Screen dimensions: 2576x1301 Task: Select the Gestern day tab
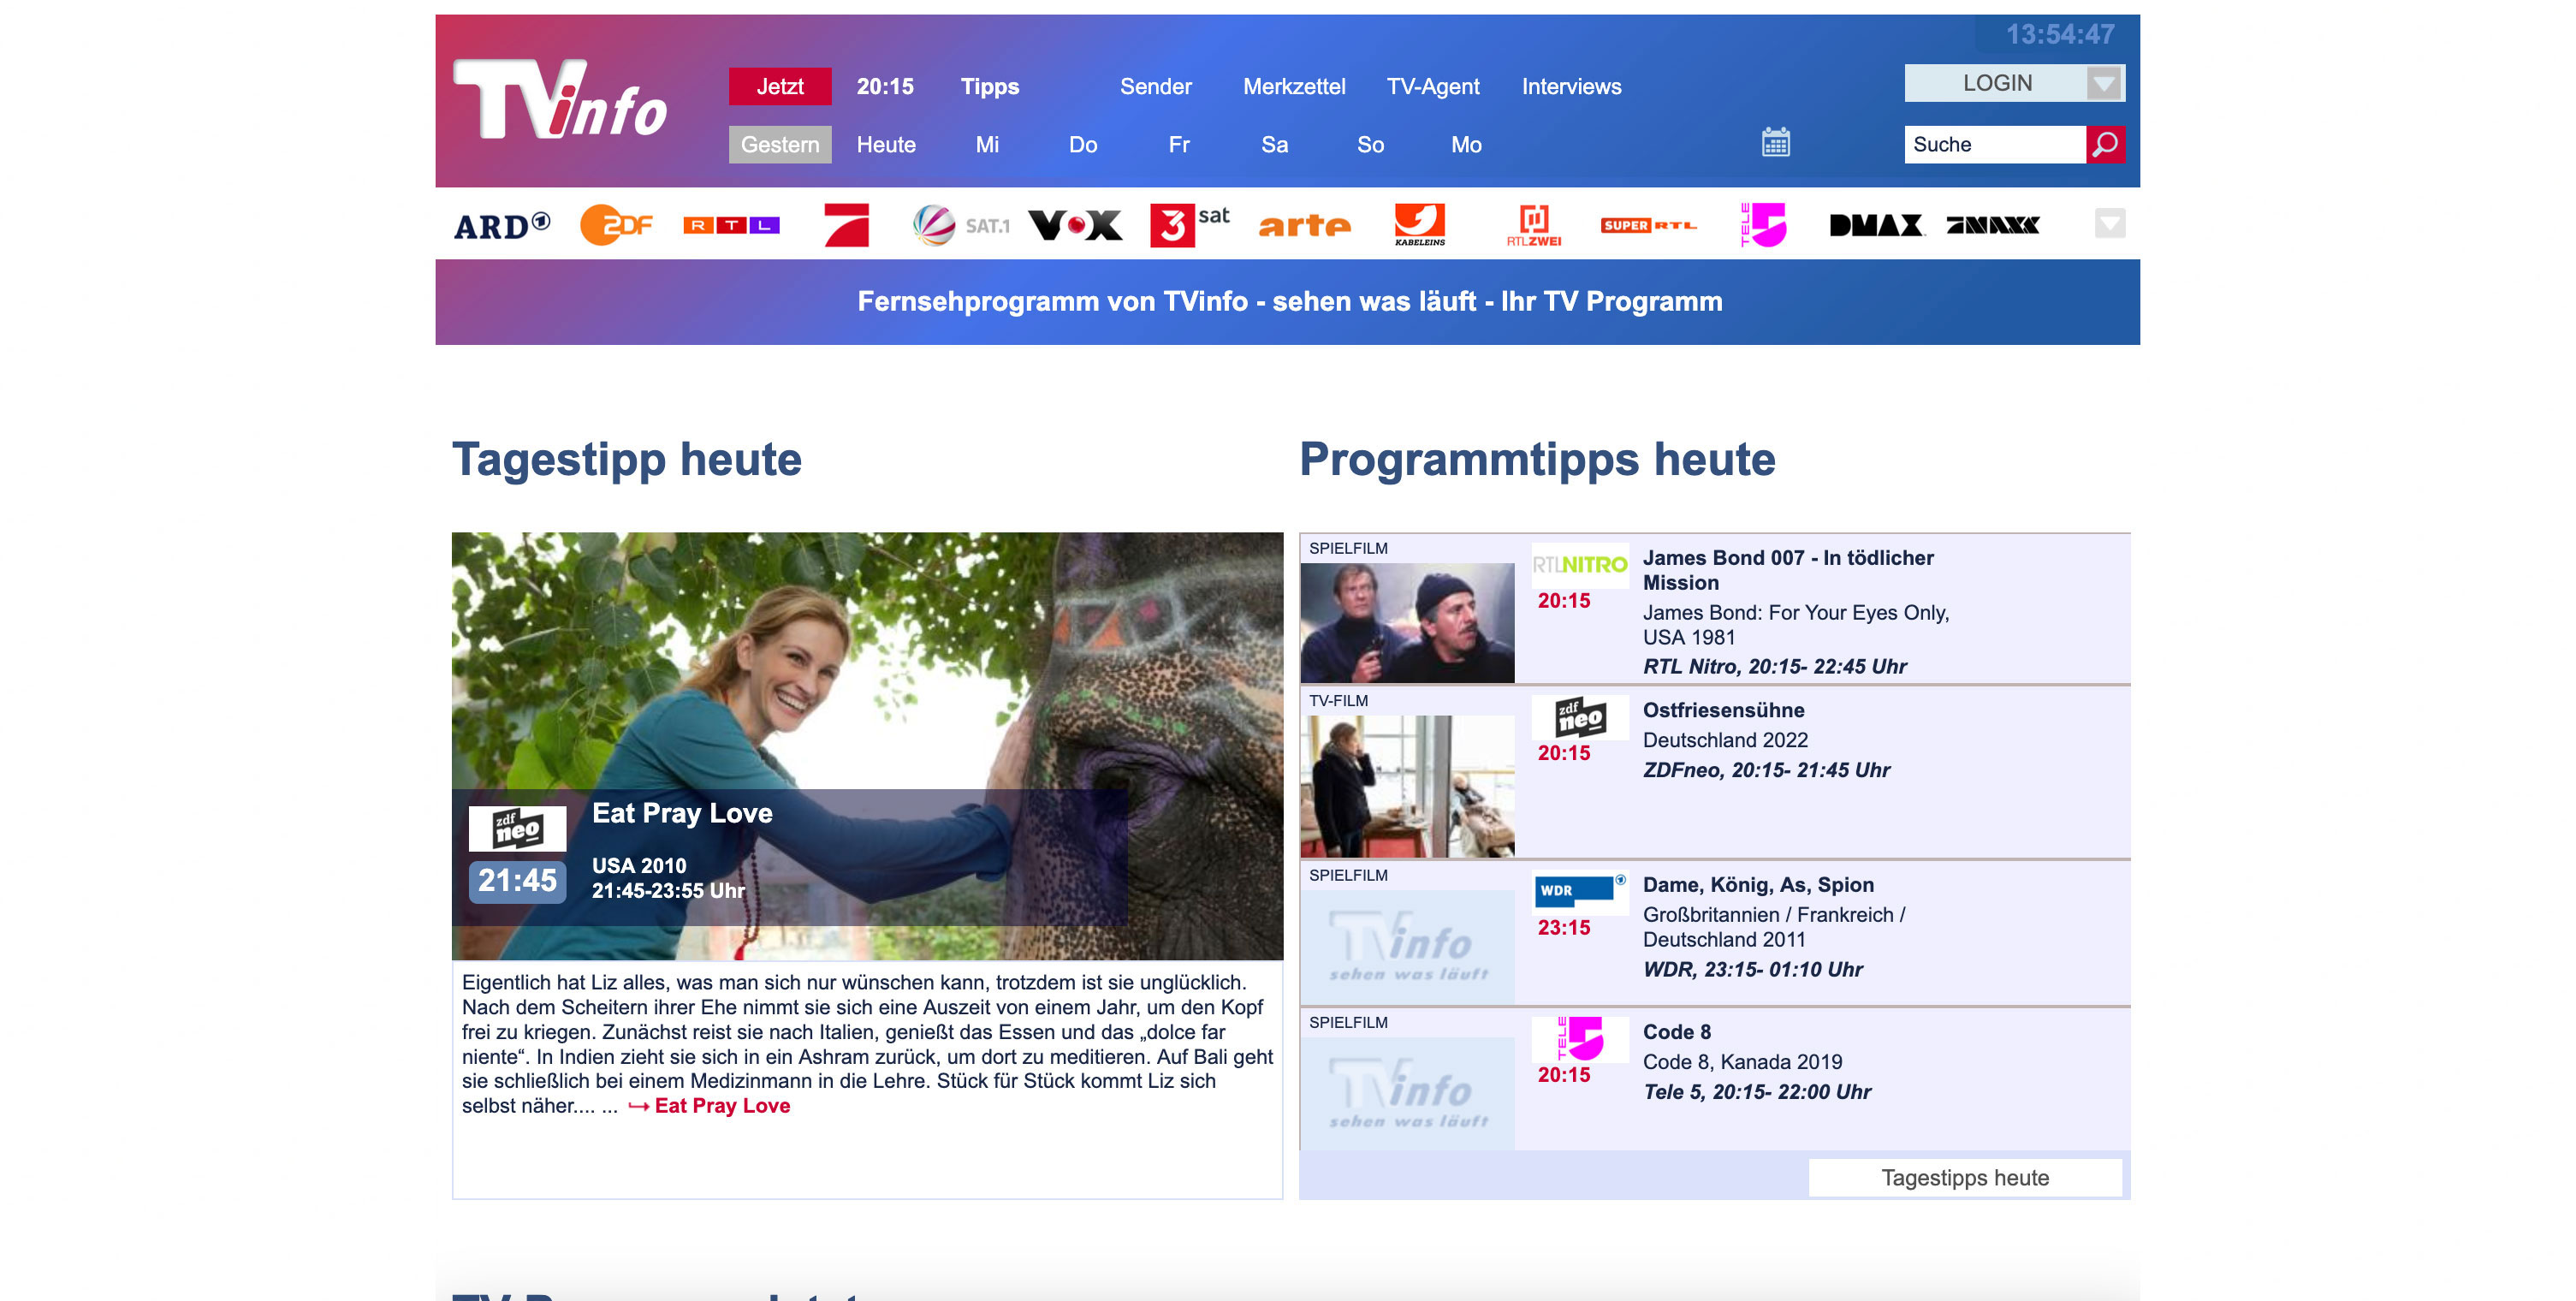[x=780, y=144]
